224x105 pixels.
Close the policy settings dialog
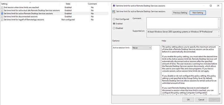(218, 6)
